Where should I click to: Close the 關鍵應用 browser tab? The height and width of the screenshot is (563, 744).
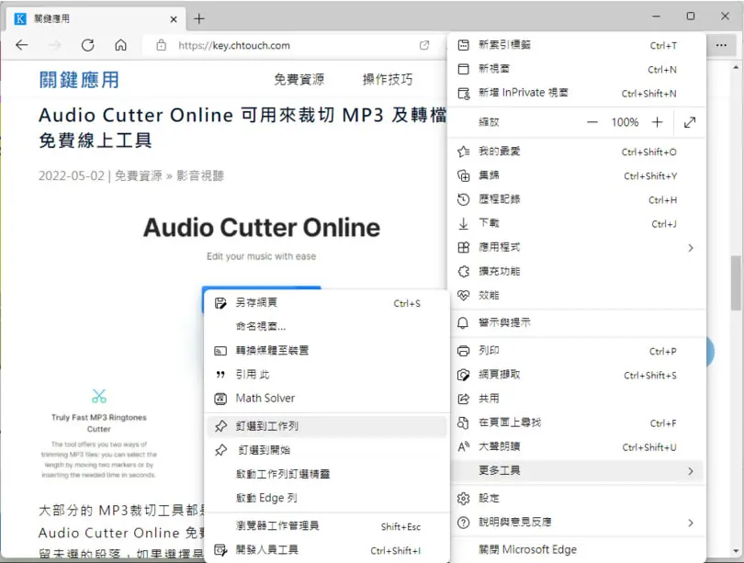pyautogui.click(x=174, y=19)
